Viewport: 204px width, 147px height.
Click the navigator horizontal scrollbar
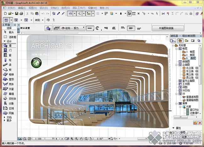180,117
